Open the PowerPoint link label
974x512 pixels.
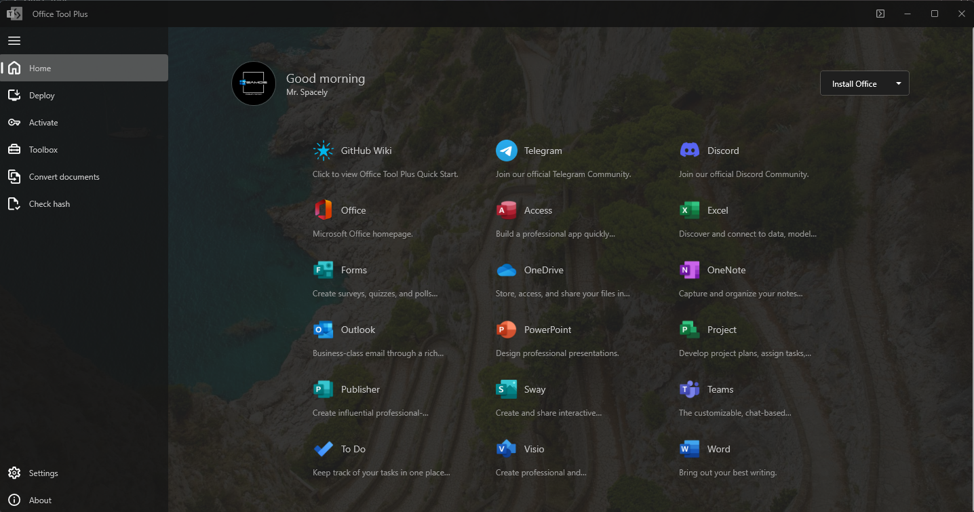point(547,330)
